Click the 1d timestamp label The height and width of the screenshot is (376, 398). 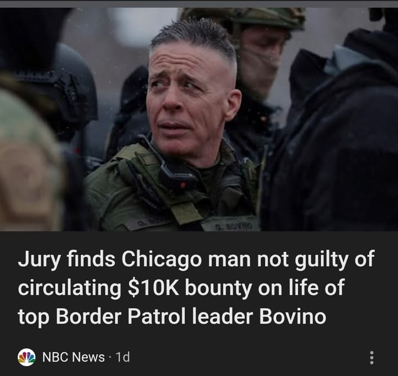click(123, 357)
